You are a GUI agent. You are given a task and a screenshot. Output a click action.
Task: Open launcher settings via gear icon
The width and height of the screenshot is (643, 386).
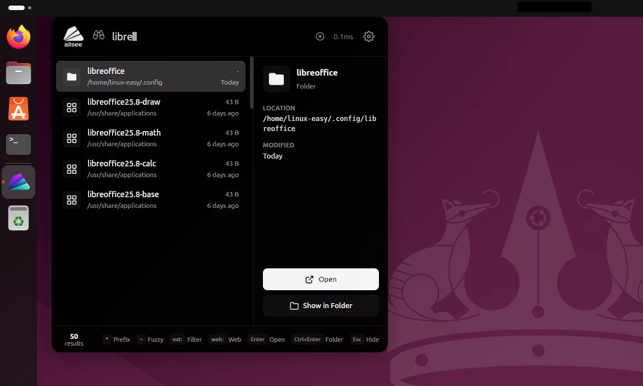pos(369,36)
